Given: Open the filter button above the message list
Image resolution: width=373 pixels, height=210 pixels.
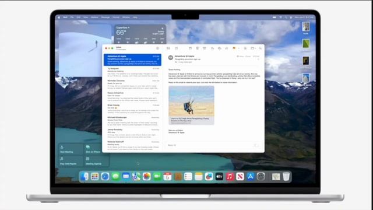Looking at the screenshot, I should (x=157, y=48).
